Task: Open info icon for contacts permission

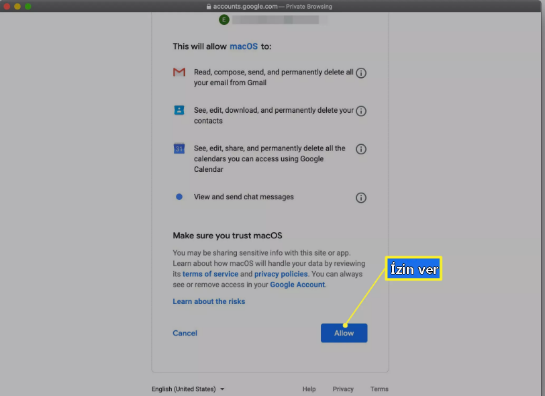Action: [x=361, y=111]
